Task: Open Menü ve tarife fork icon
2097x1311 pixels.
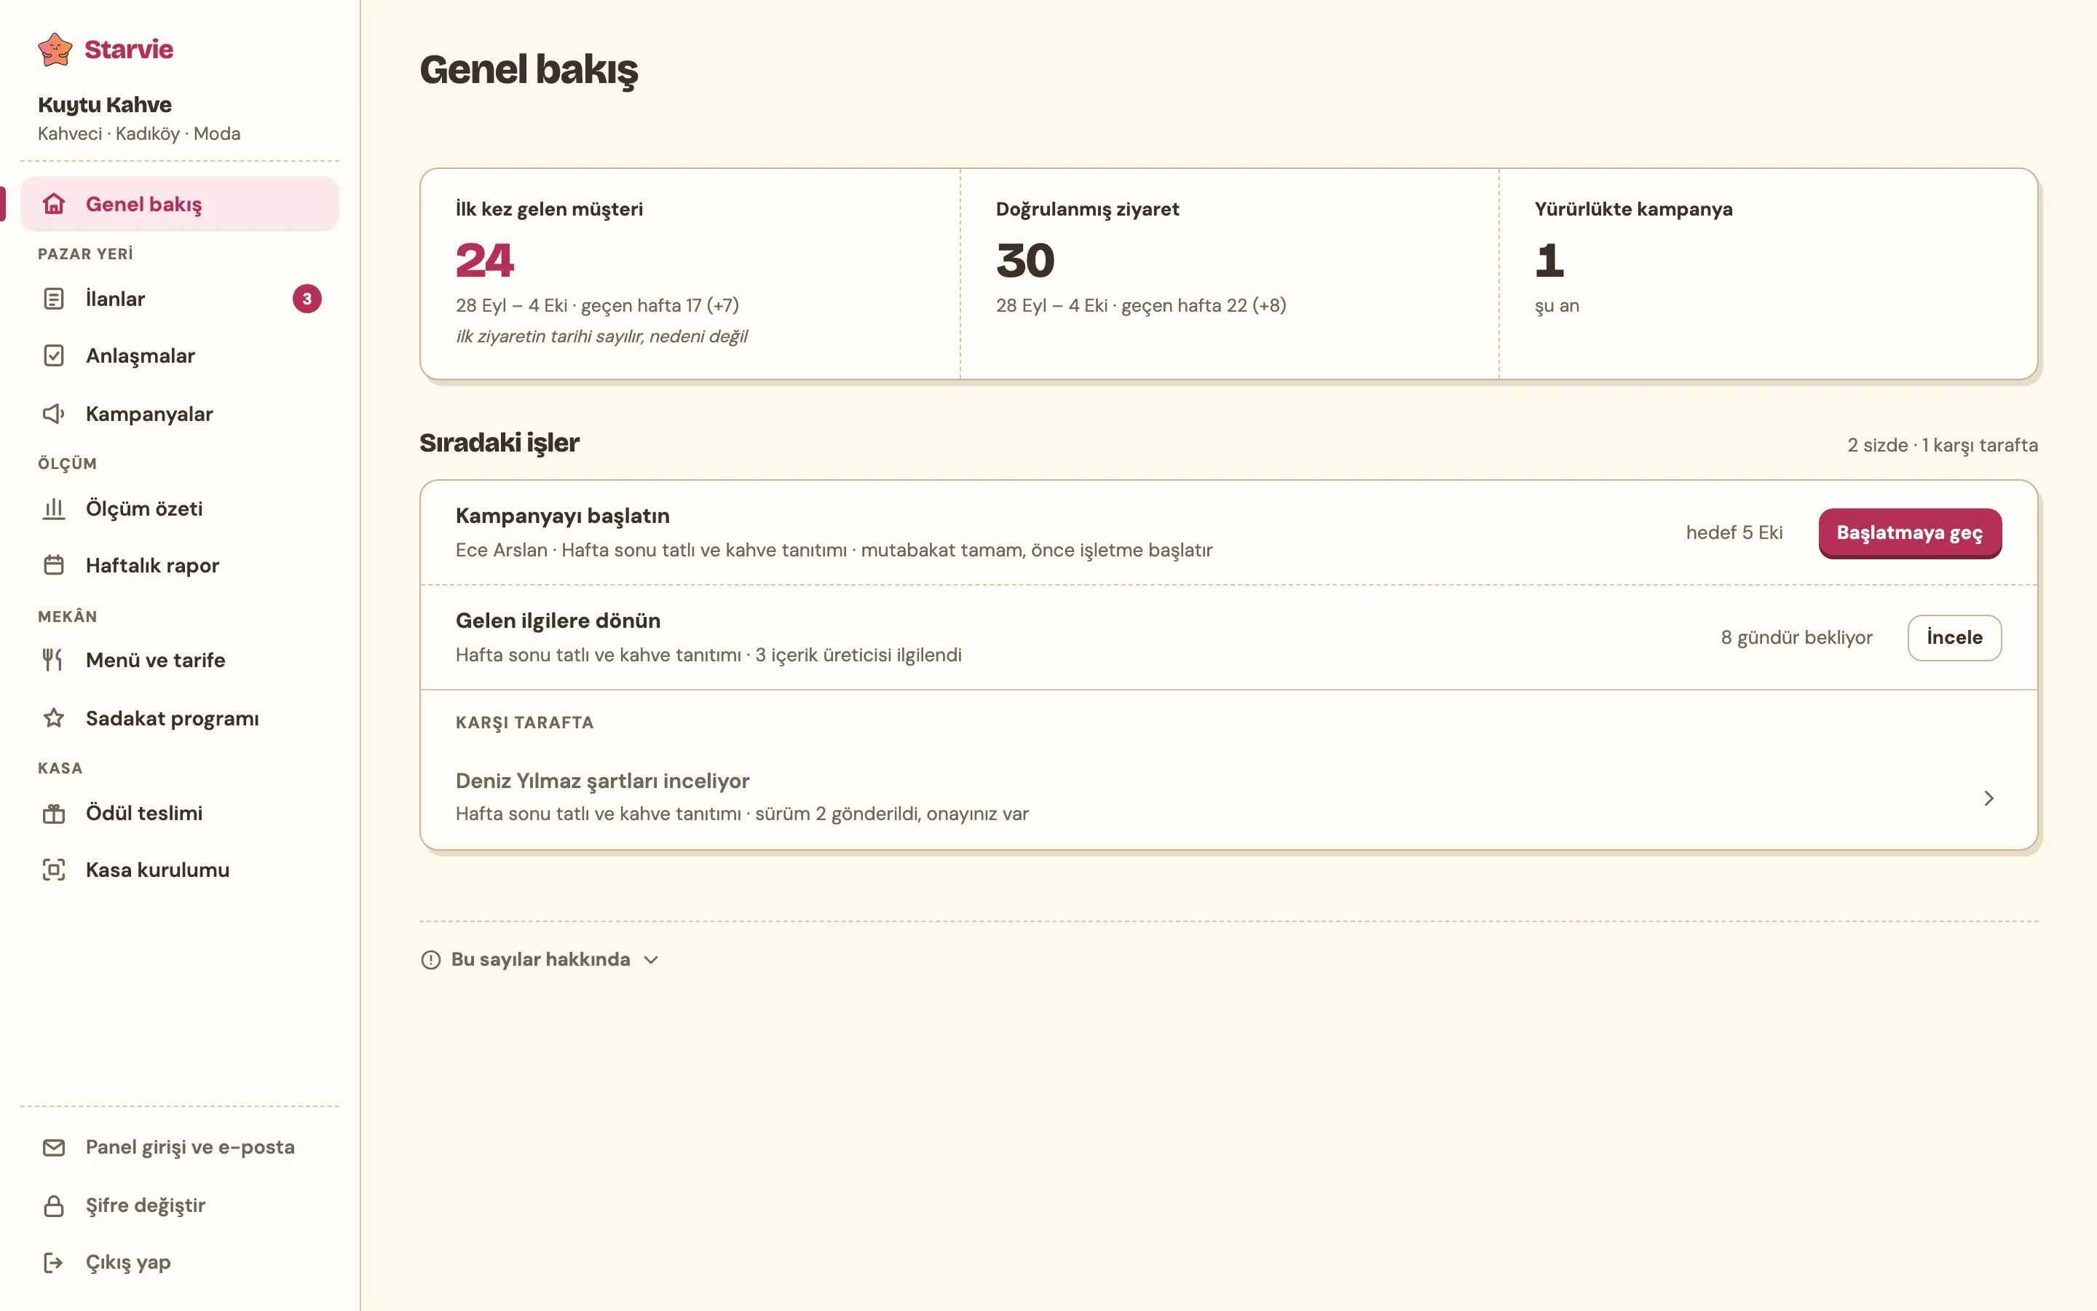Action: (x=54, y=660)
